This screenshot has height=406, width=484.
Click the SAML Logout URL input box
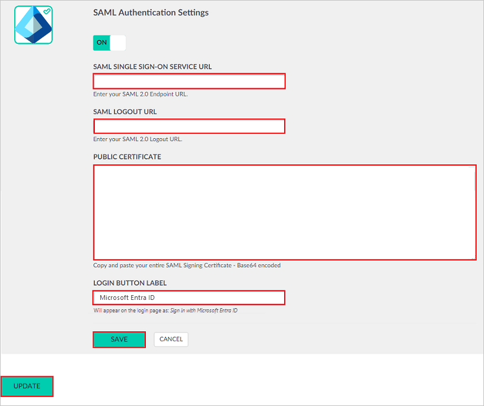[189, 126]
